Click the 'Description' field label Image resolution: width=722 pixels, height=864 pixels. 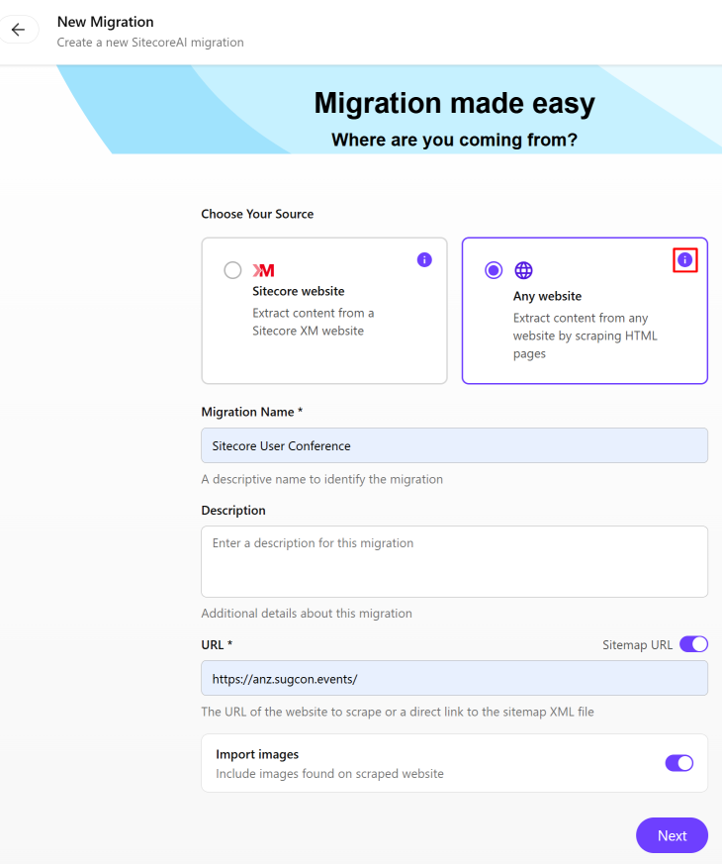[x=233, y=511]
